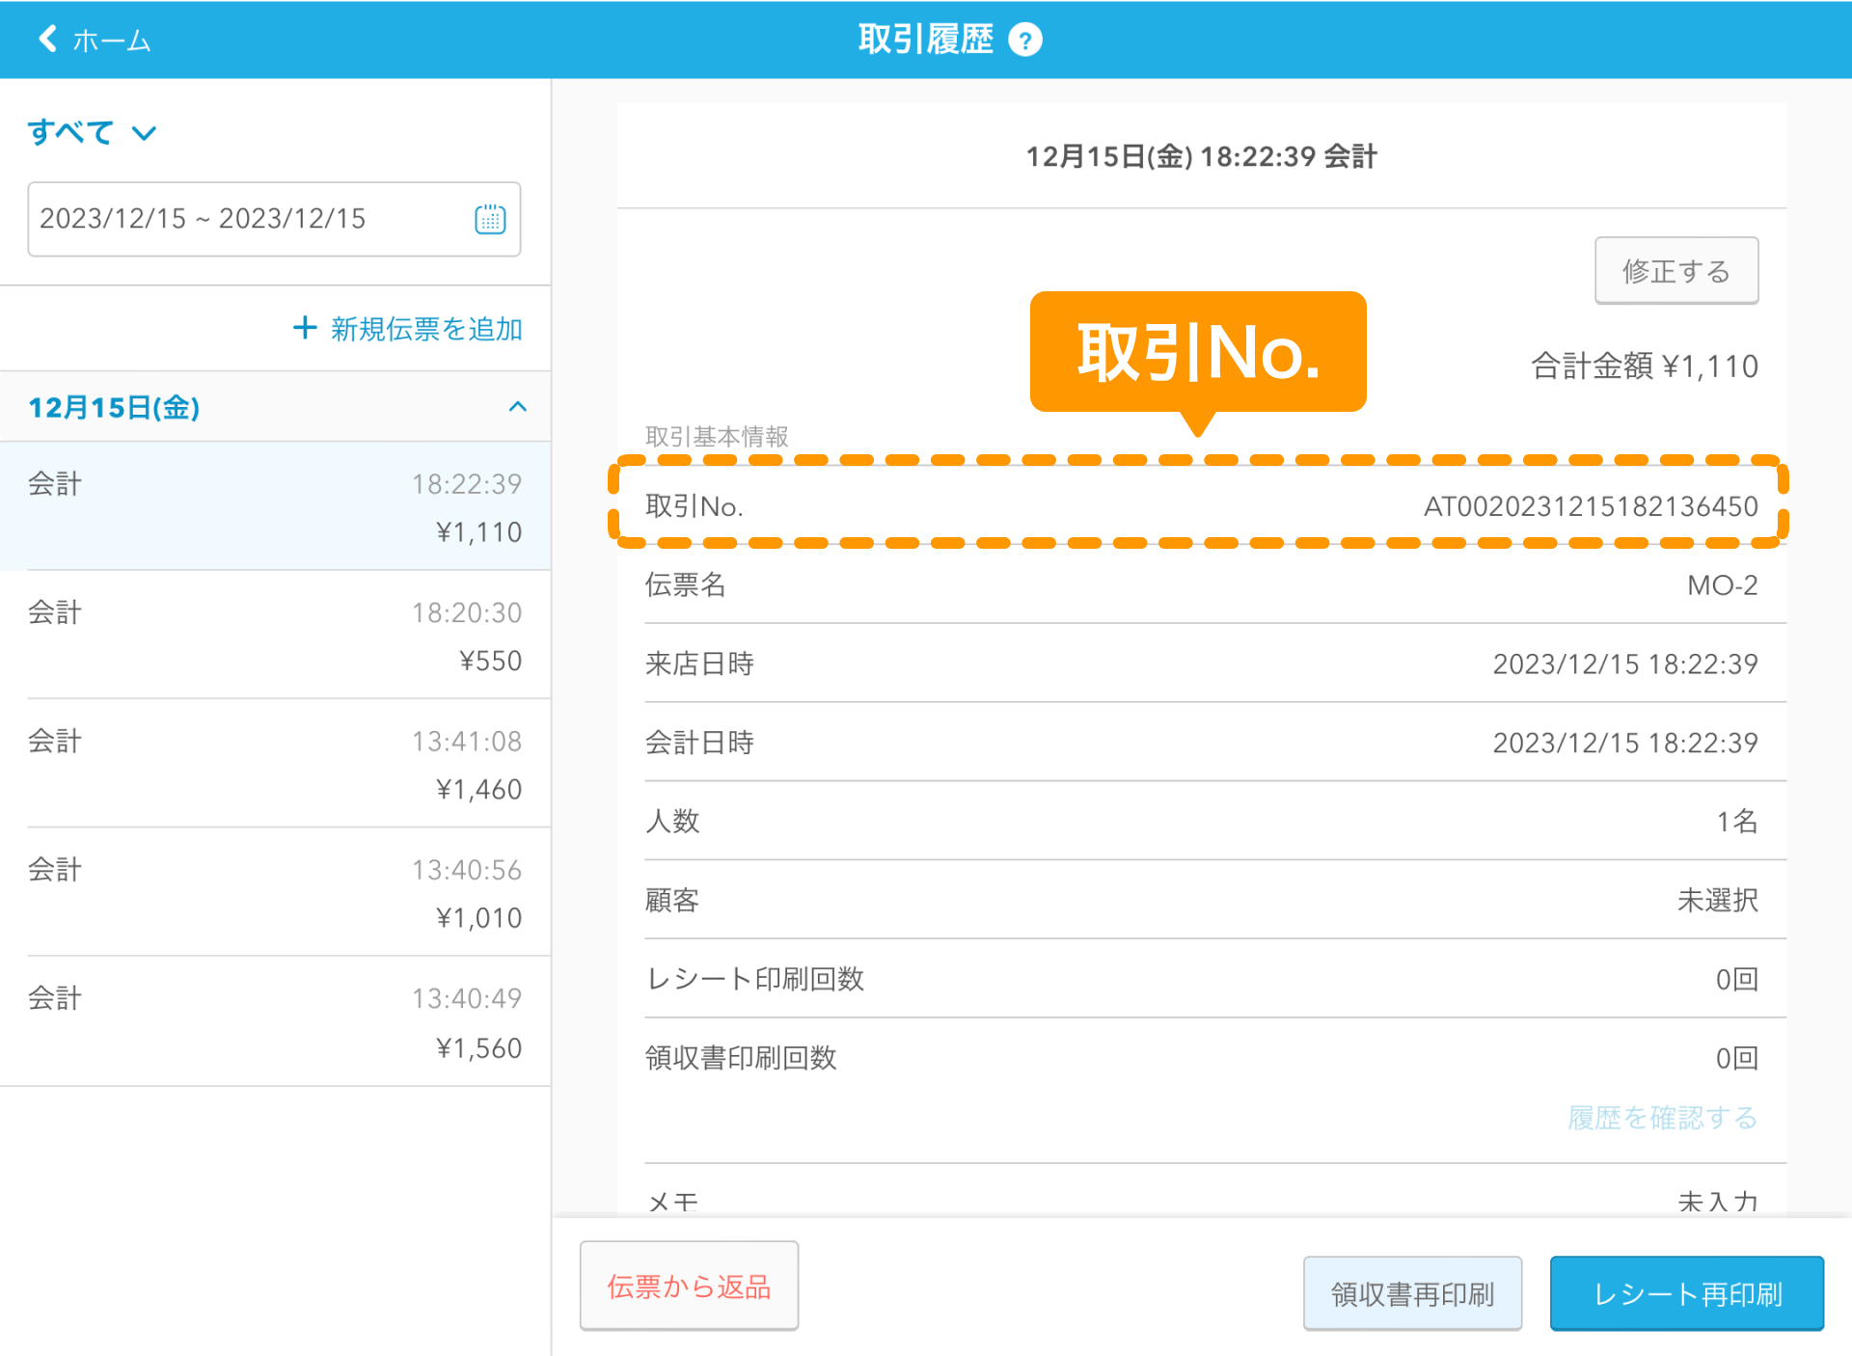This screenshot has width=1852, height=1356.
Task: Click the 顧客 未選択 row
Action: pos(1201,900)
